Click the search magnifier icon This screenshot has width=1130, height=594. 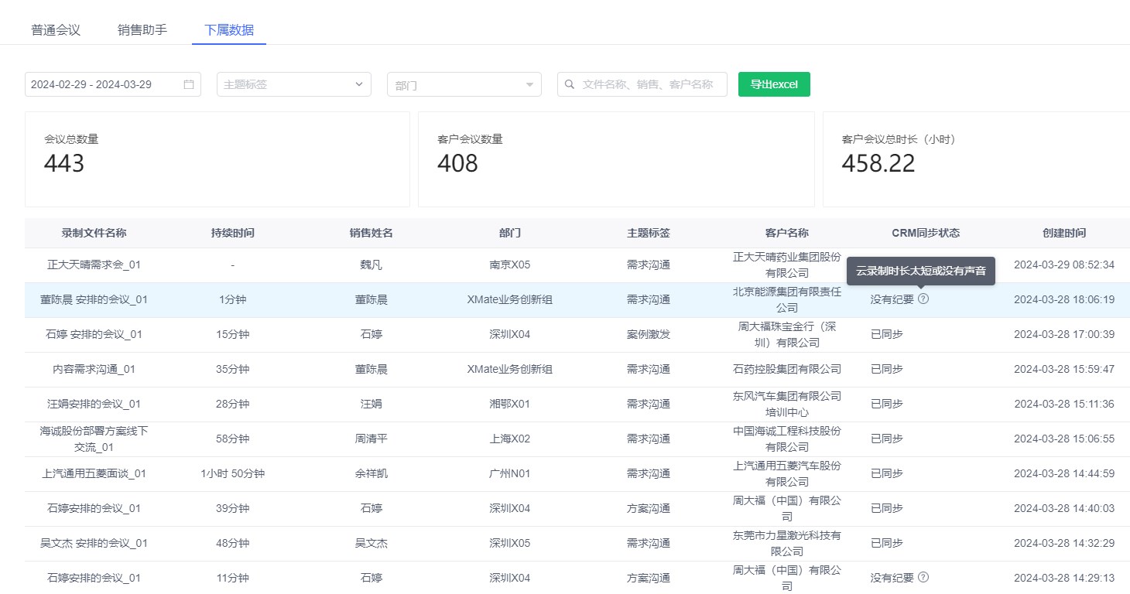pos(570,84)
